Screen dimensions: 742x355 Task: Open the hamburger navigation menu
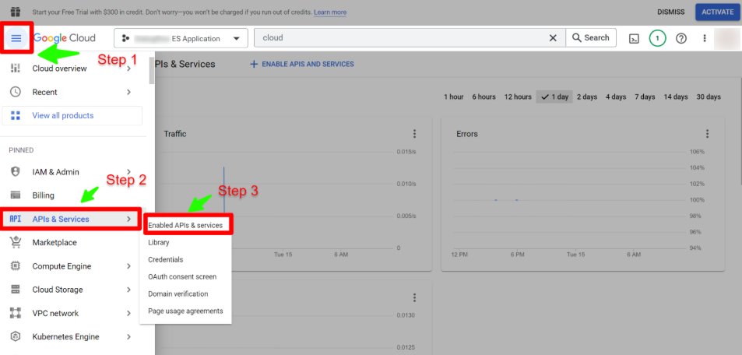[x=16, y=38]
